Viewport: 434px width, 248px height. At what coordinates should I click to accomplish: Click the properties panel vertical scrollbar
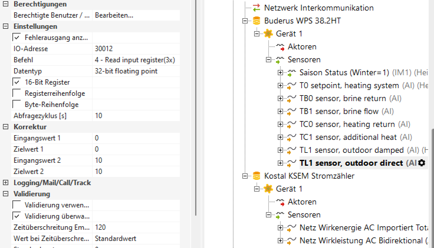[196, 118]
